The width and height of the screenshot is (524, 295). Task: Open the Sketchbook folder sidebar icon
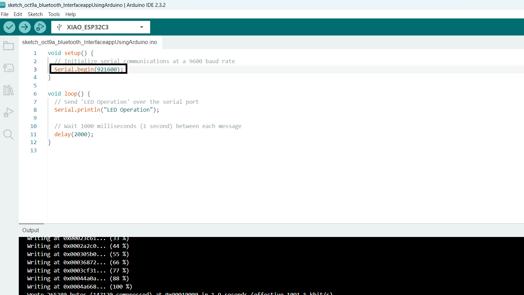pos(9,46)
